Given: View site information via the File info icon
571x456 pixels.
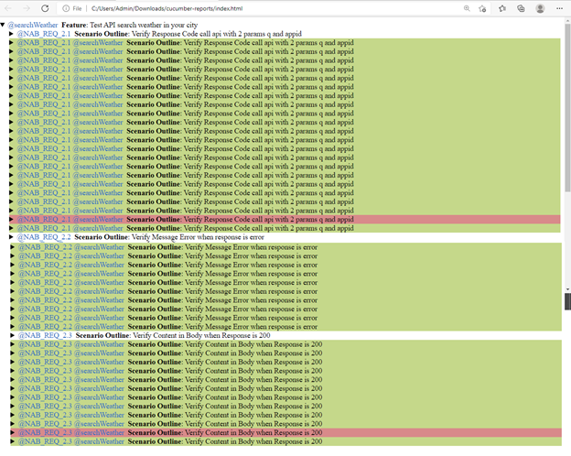Looking at the screenshot, I should pos(66,8).
